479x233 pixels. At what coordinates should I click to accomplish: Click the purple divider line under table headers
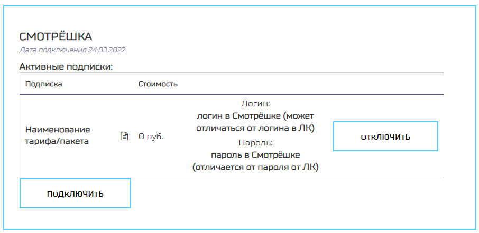pyautogui.click(x=232, y=94)
